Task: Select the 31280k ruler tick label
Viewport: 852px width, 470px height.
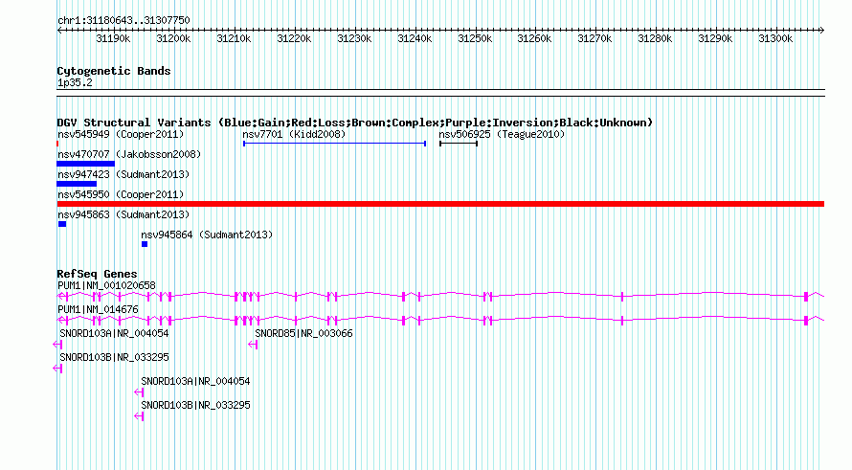Action: click(x=655, y=38)
